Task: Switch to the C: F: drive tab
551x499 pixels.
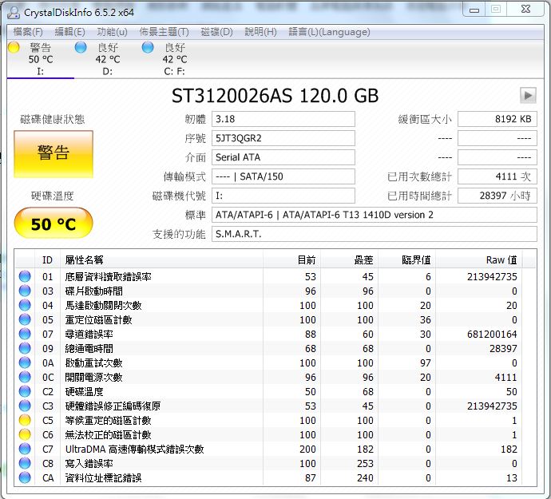Action: tap(174, 59)
